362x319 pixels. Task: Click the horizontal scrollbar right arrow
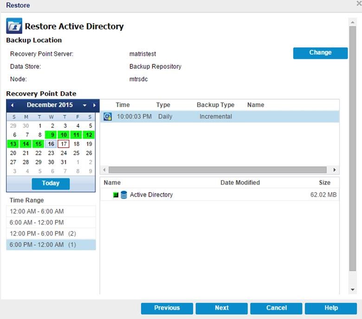pos(335,170)
